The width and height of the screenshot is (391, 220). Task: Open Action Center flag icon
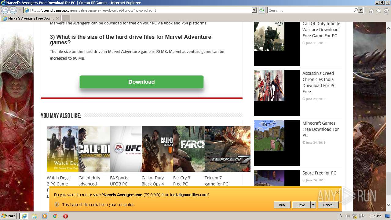[362, 216]
